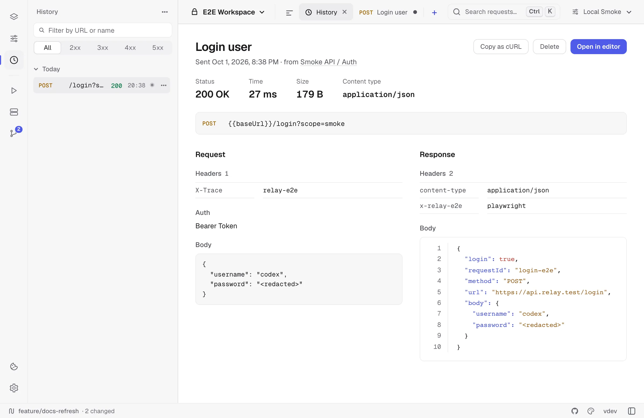The width and height of the screenshot is (644, 418).
Task: Add a new request tab with plus
Action: [x=434, y=12]
